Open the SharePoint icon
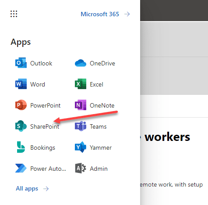Screen dimensions: 208x205 click(21, 126)
